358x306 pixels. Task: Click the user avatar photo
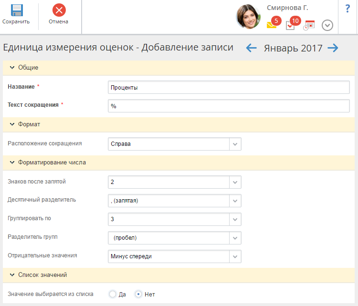[248, 17]
